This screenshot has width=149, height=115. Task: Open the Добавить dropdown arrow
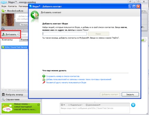[x=18, y=34]
